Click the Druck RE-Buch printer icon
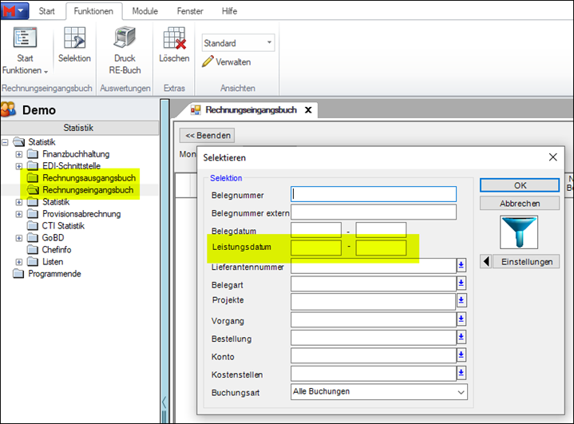 pyautogui.click(x=125, y=38)
